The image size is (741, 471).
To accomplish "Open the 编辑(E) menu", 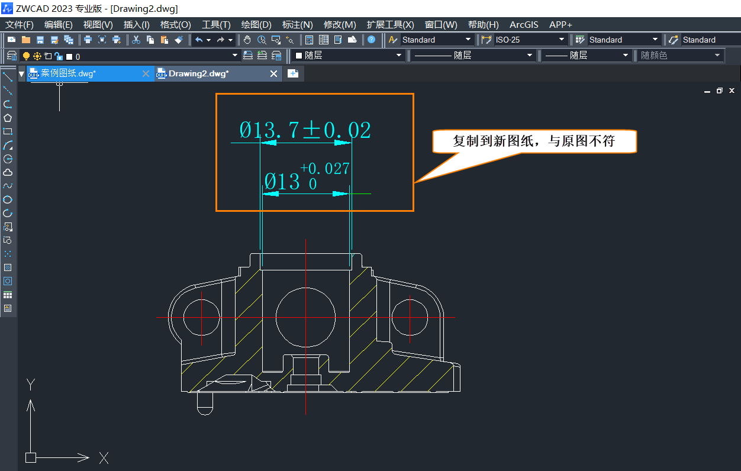I will [x=59, y=25].
